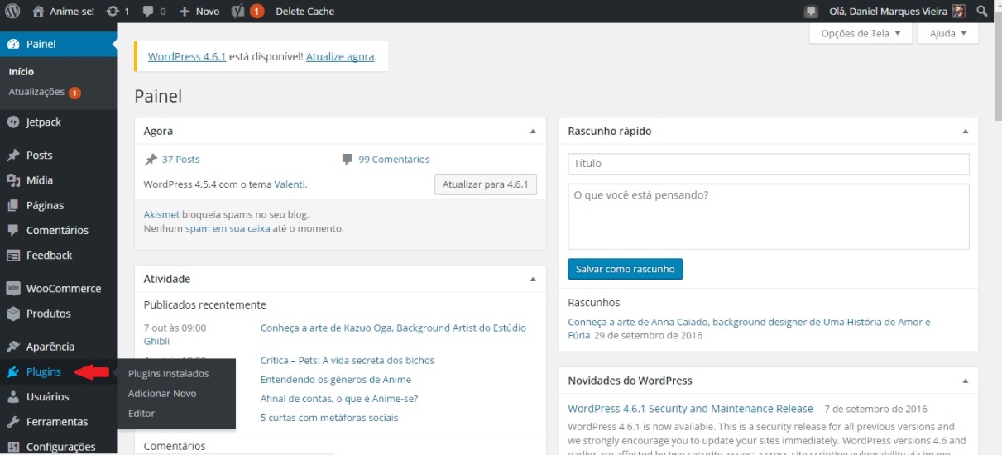This screenshot has height=455, width=1002.
Task: Click the Feedback sidebar icon
Action: (x=12, y=255)
